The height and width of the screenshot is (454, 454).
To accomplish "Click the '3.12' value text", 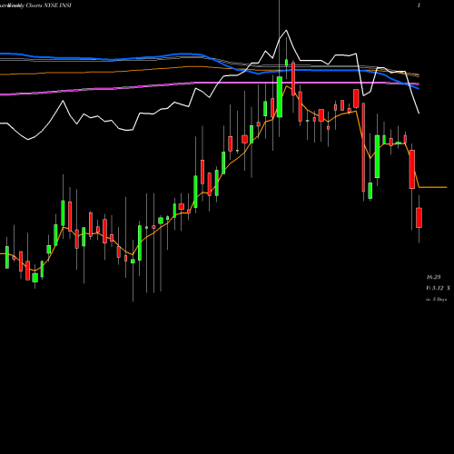I will [x=438, y=288].
